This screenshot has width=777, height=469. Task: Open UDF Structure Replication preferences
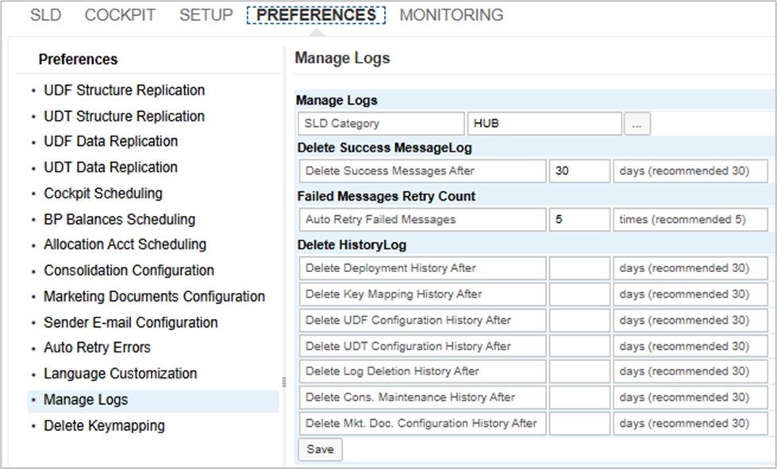tap(124, 90)
